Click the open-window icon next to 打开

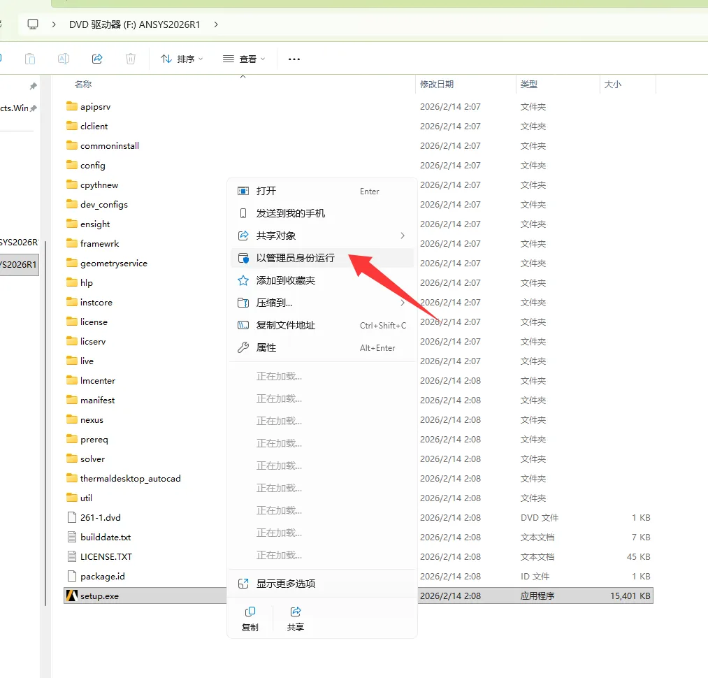243,191
